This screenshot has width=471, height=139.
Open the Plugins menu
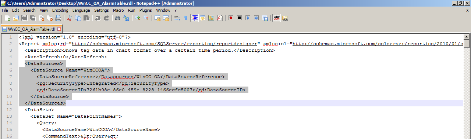[146, 10]
